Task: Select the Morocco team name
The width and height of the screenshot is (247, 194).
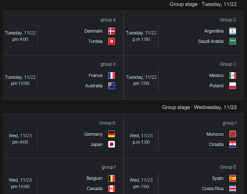Action: pos(215,134)
